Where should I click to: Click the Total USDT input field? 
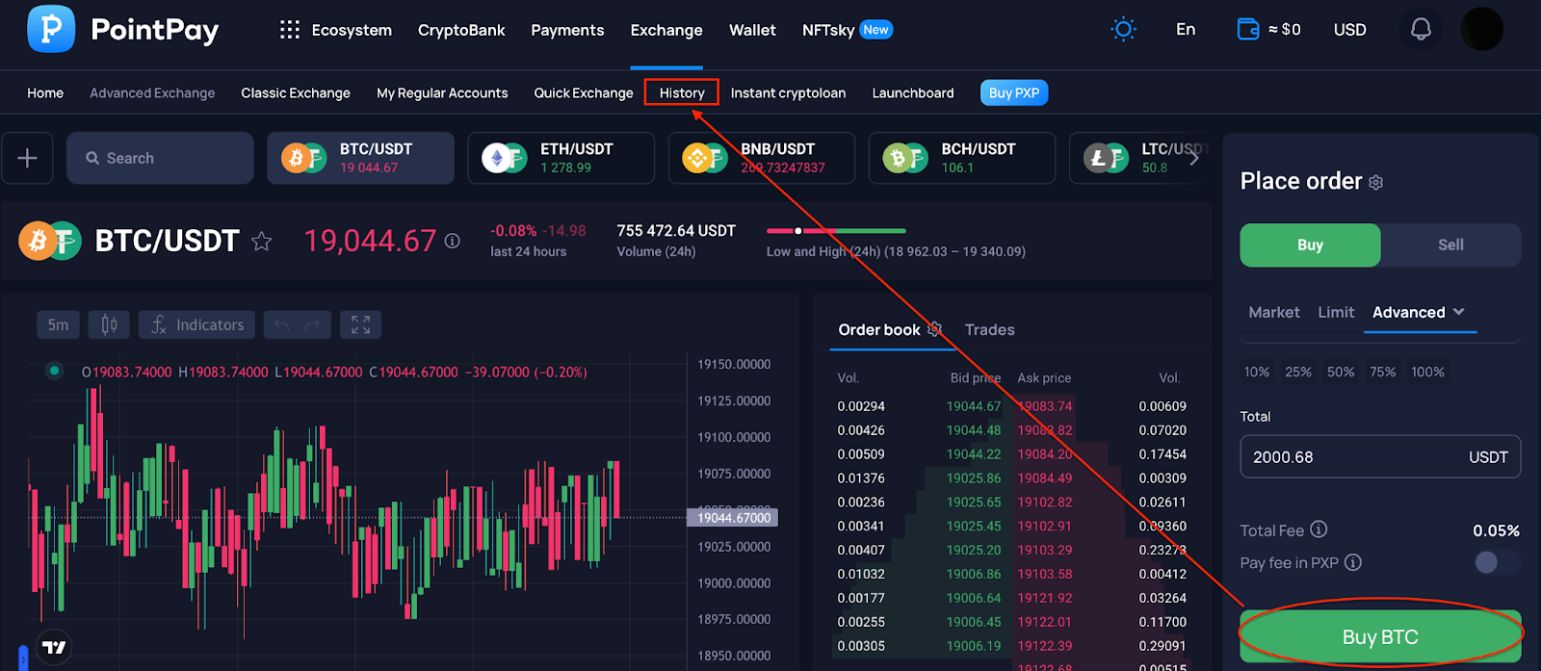click(1380, 456)
